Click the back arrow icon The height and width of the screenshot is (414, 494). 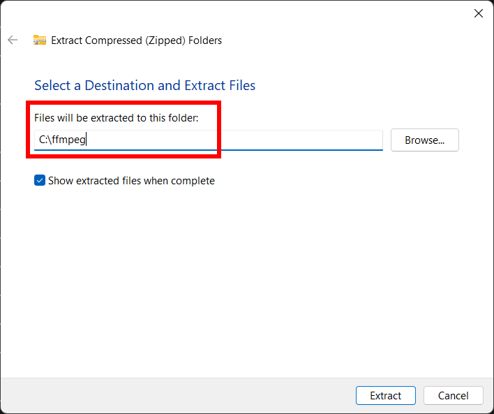pos(13,40)
